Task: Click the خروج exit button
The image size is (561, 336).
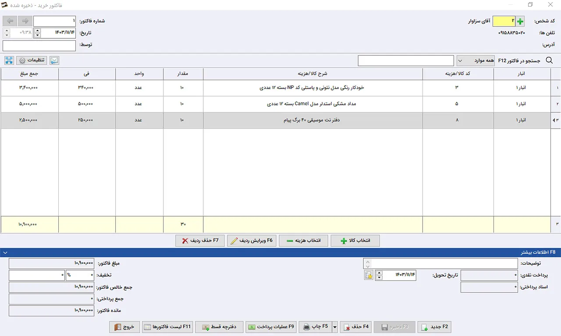Action: coord(124,327)
